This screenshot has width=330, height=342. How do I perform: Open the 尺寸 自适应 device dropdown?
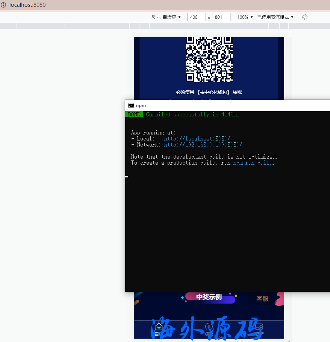[166, 17]
